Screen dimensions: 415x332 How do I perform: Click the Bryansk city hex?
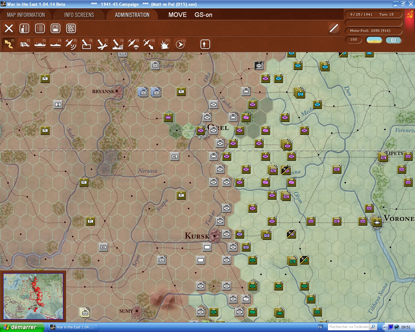click(x=117, y=91)
